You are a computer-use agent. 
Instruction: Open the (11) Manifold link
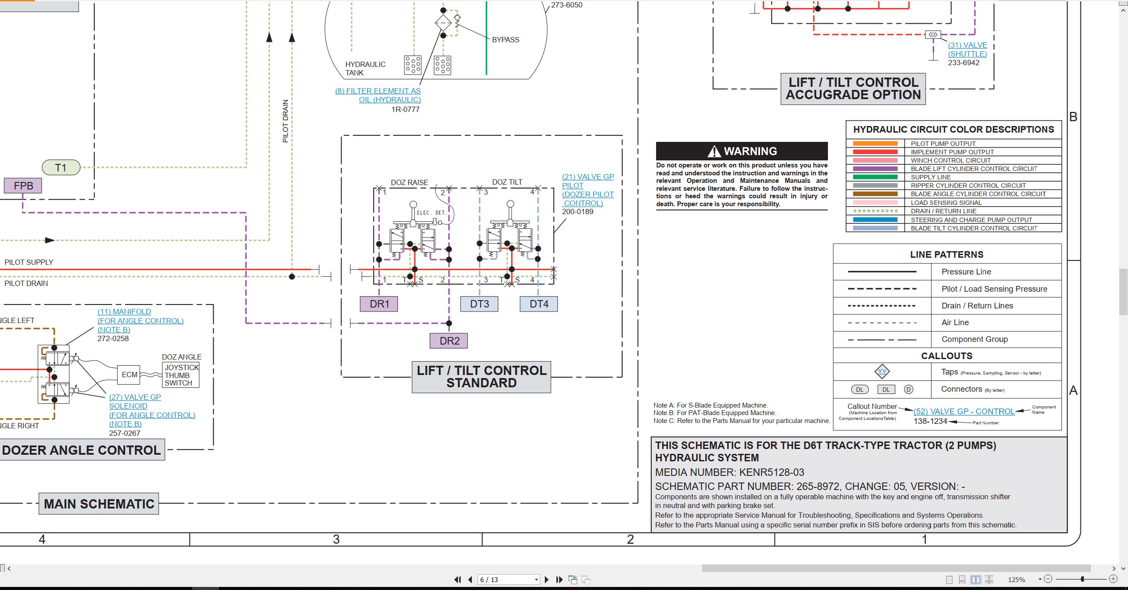pos(141,320)
